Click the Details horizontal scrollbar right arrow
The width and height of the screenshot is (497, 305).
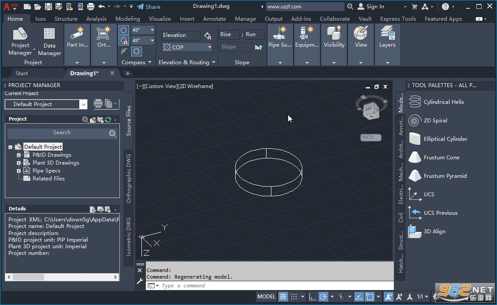point(115,277)
